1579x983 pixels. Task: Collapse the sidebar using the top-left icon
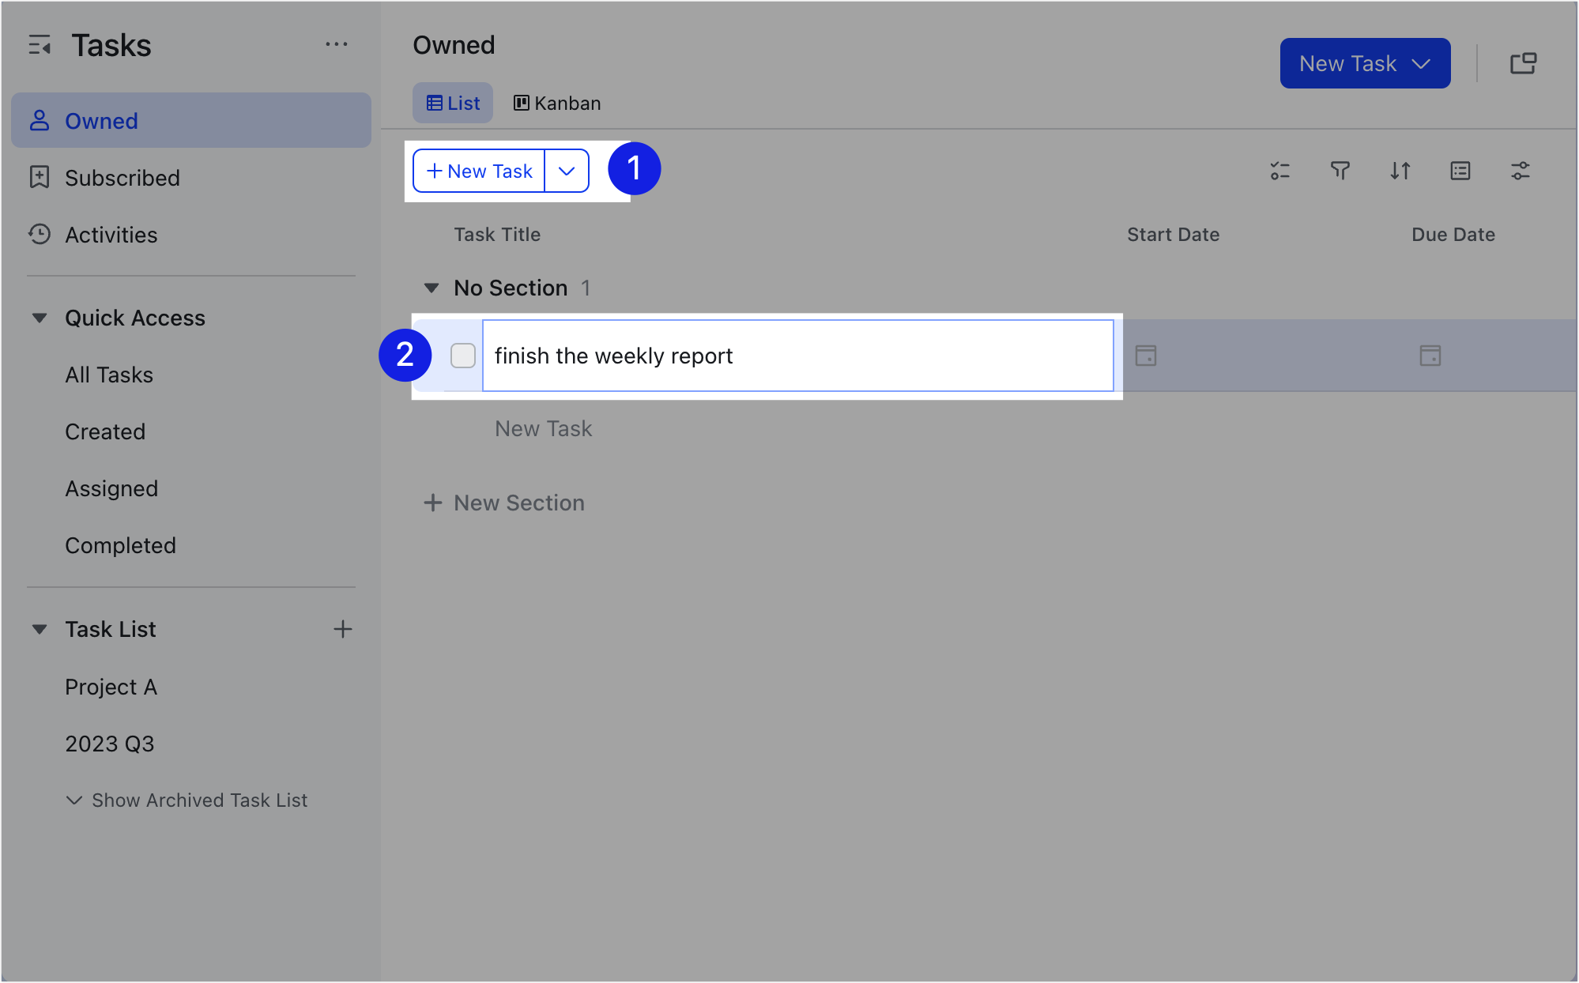pyautogui.click(x=39, y=45)
